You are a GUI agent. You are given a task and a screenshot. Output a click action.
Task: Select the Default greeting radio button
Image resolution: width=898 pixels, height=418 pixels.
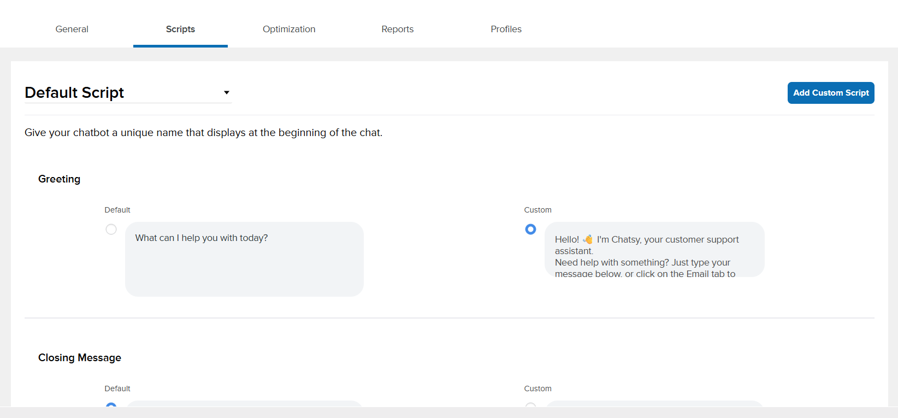(111, 229)
